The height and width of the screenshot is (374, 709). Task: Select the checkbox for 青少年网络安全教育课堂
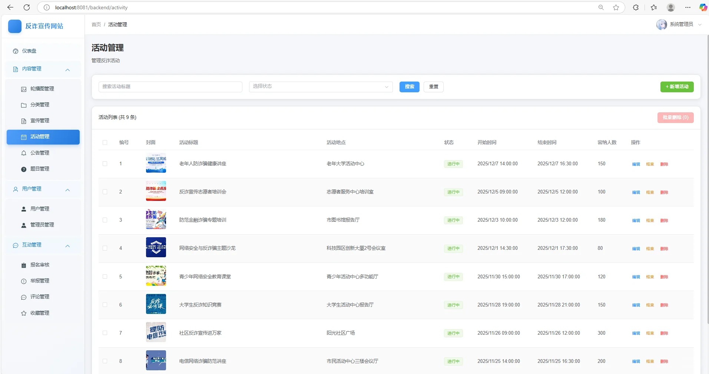[105, 277]
